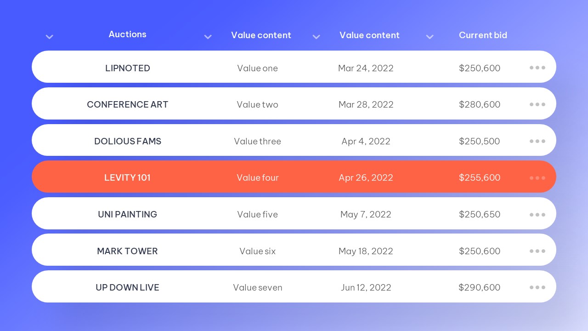This screenshot has width=588, height=331.
Task: Open the UP DOWN LIVE auction name
Action: (x=127, y=288)
